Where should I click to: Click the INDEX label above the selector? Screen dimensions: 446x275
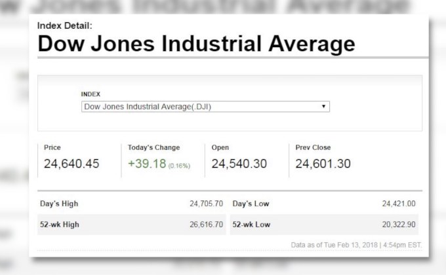pos(91,94)
